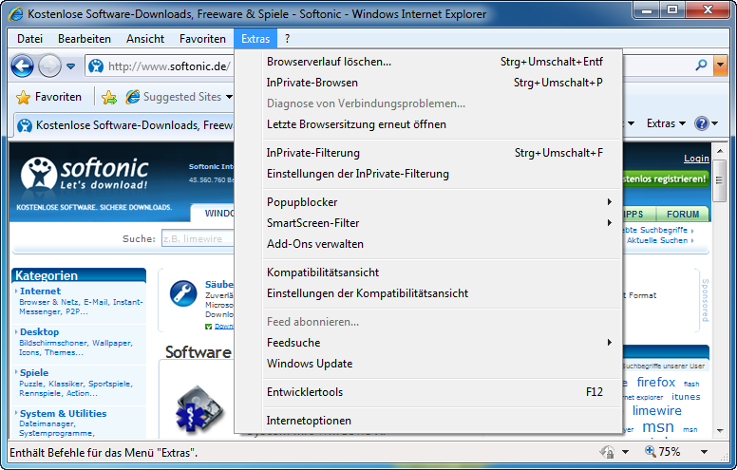Image resolution: width=737 pixels, height=470 pixels.
Task: Click the blue Back navigation arrow
Action: (x=22, y=66)
